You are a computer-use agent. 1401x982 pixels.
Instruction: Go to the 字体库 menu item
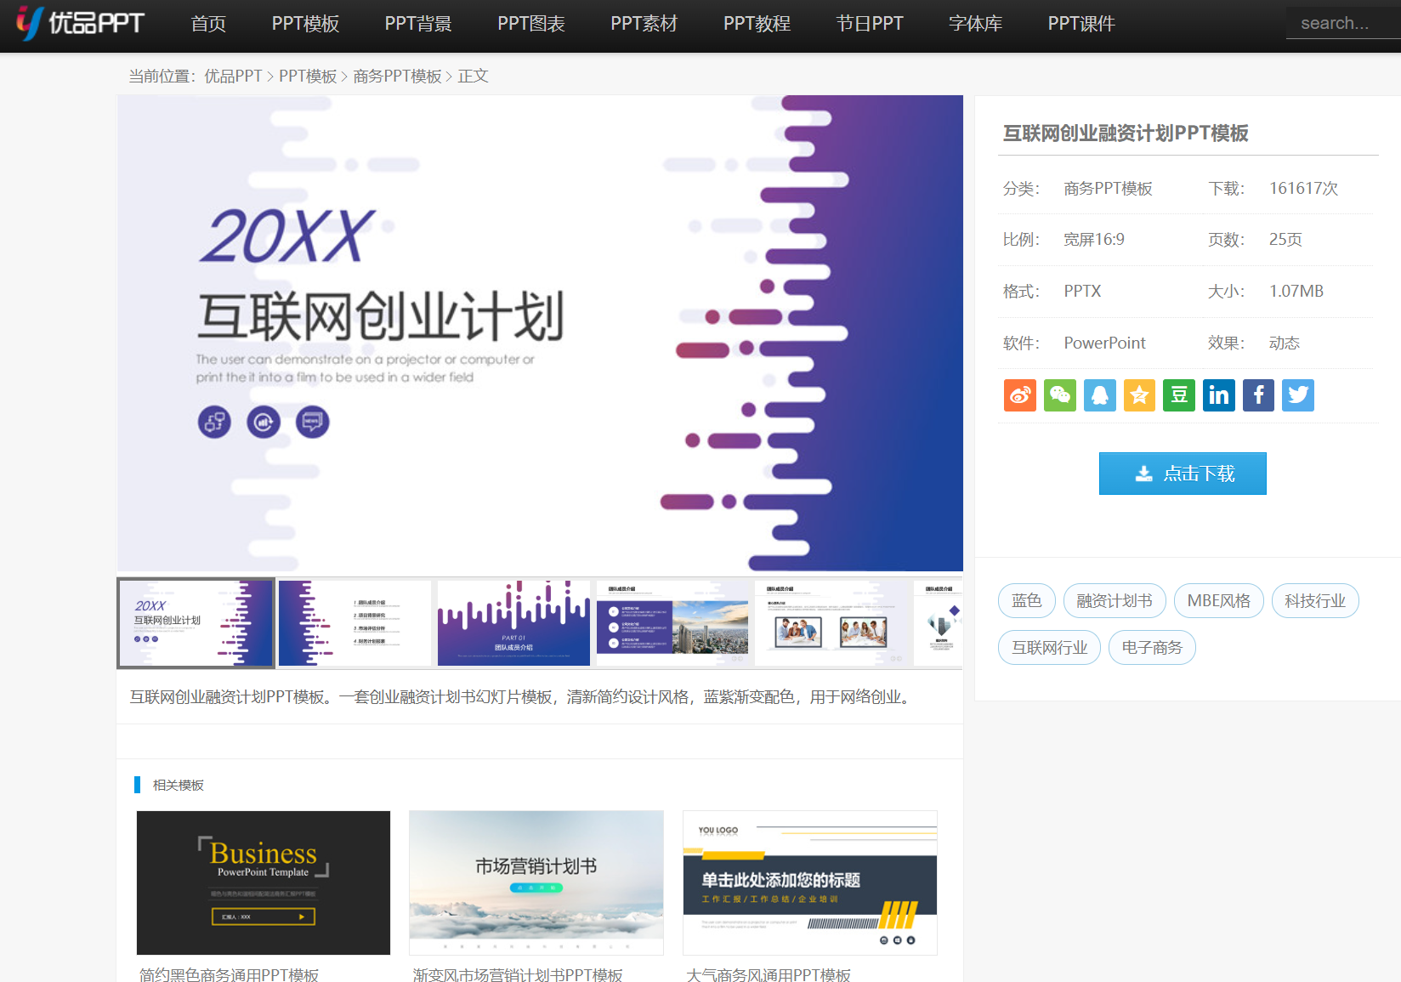coord(975,24)
